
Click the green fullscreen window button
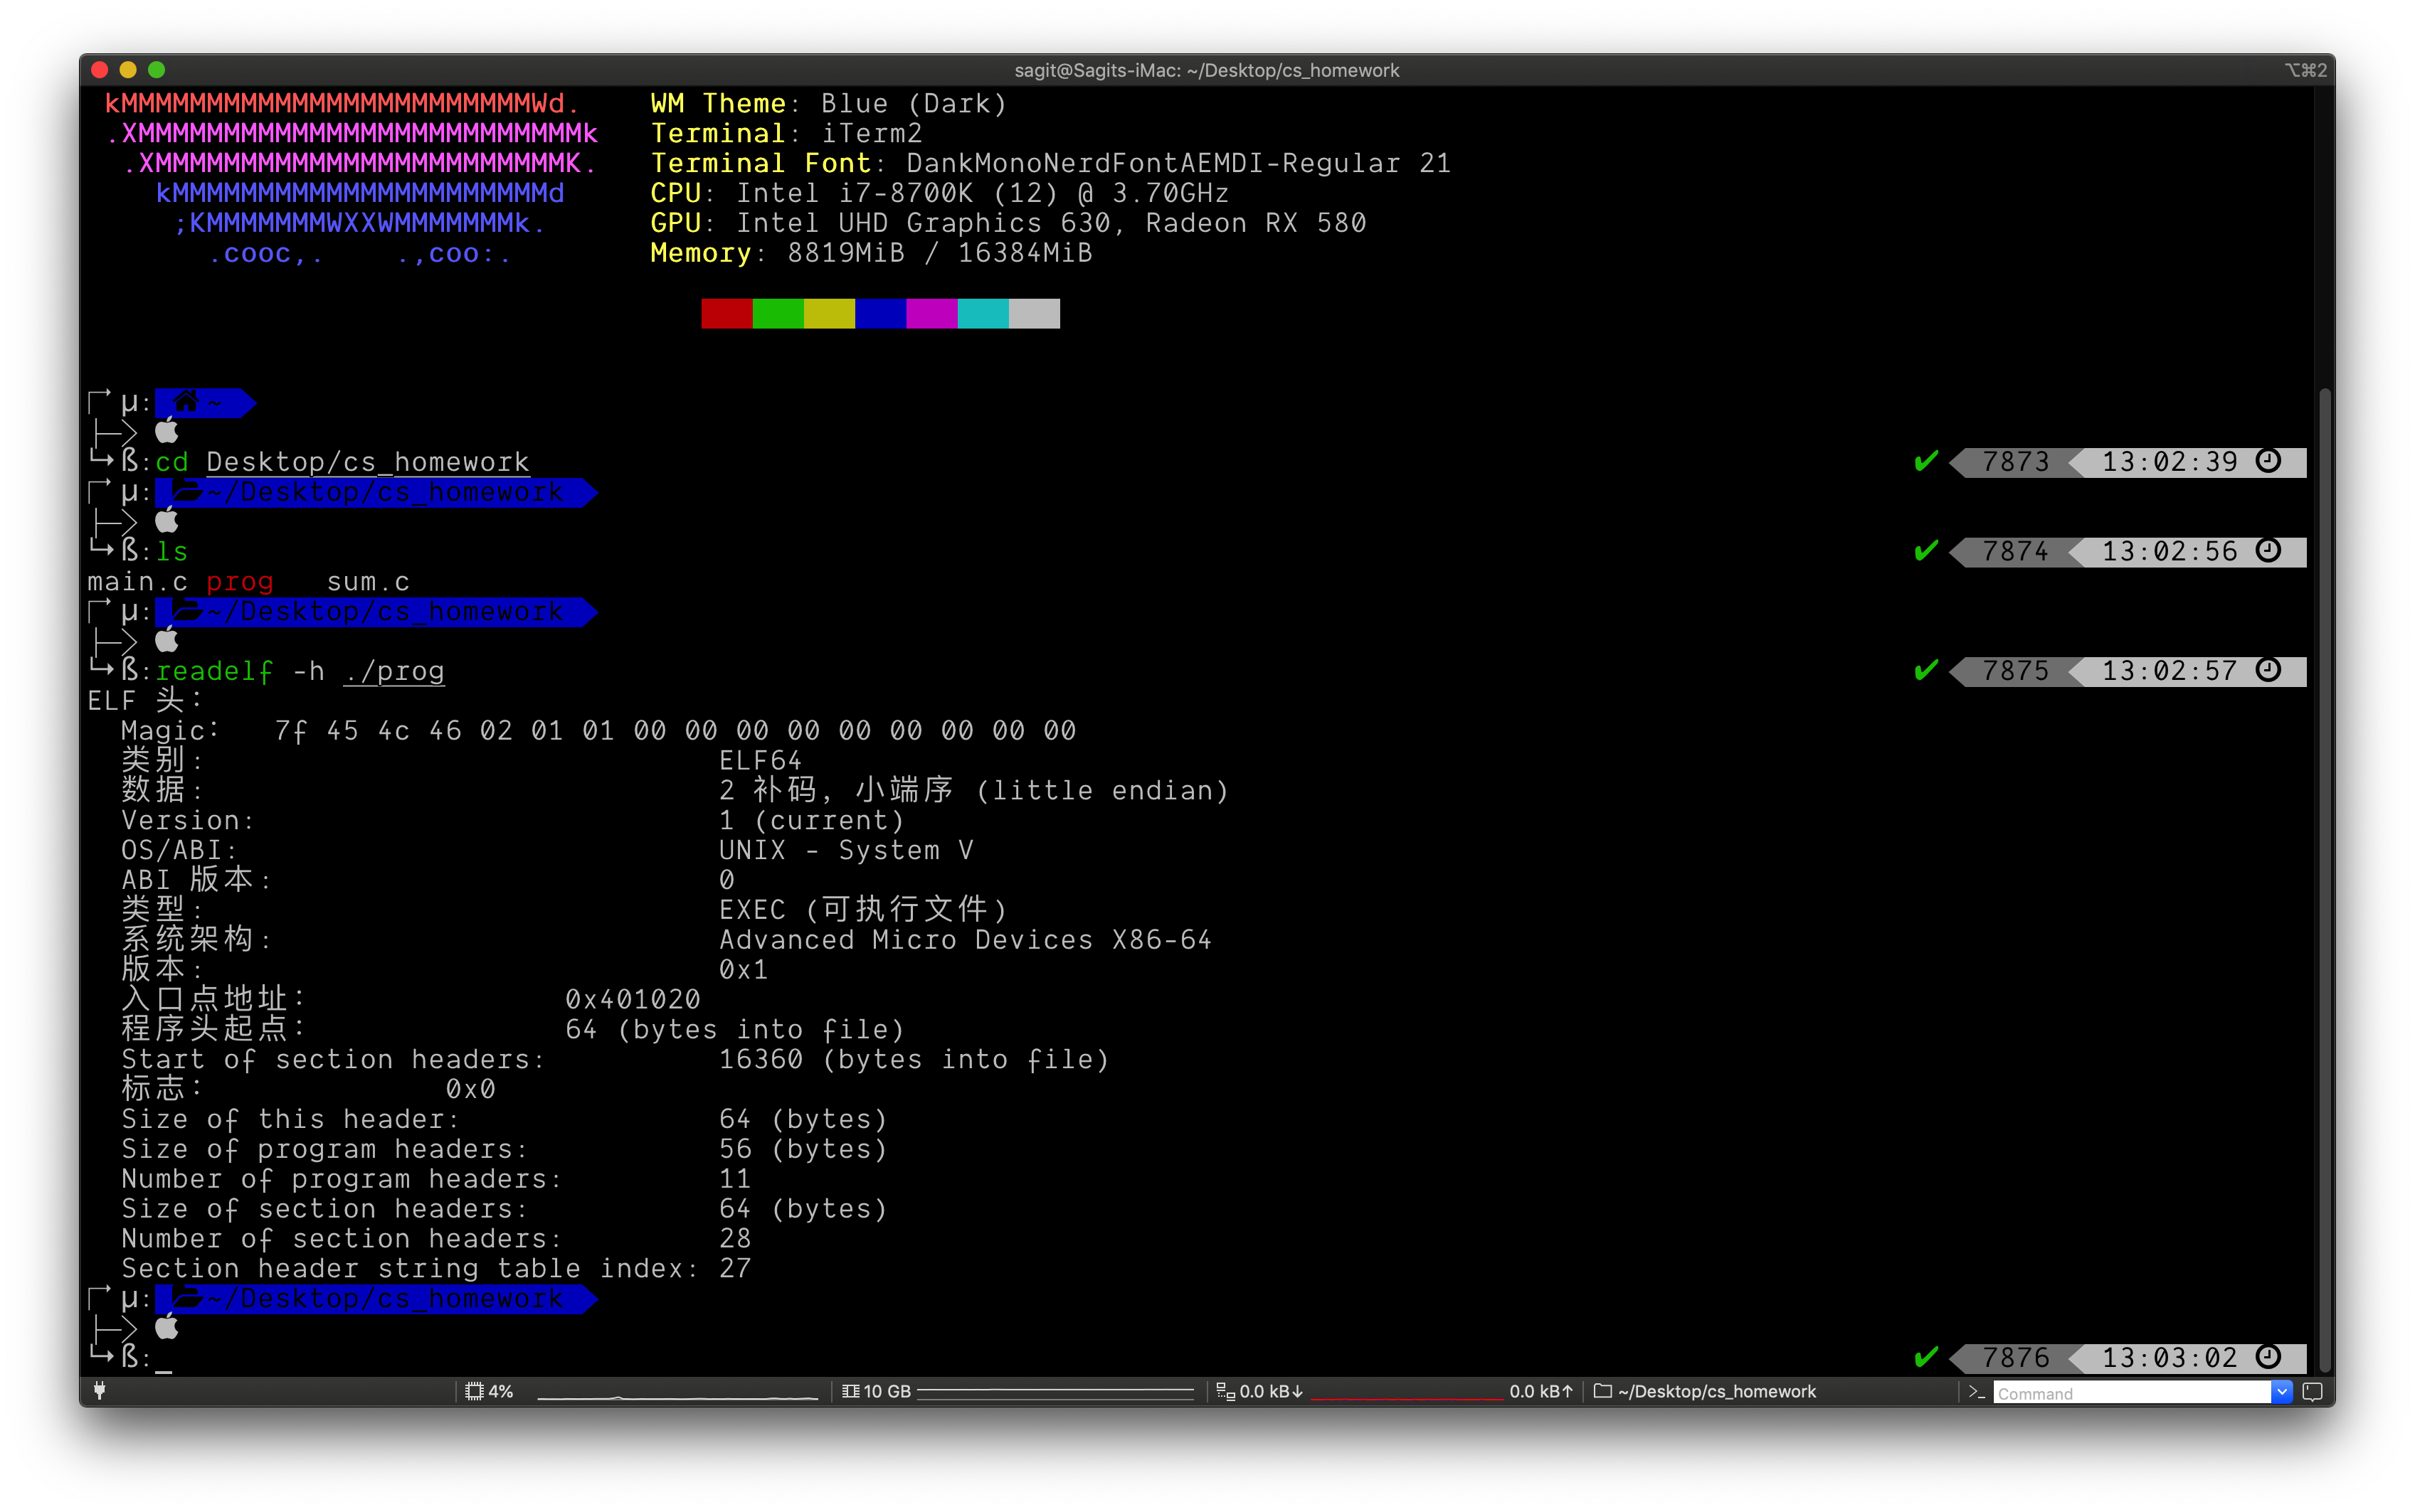point(156,70)
